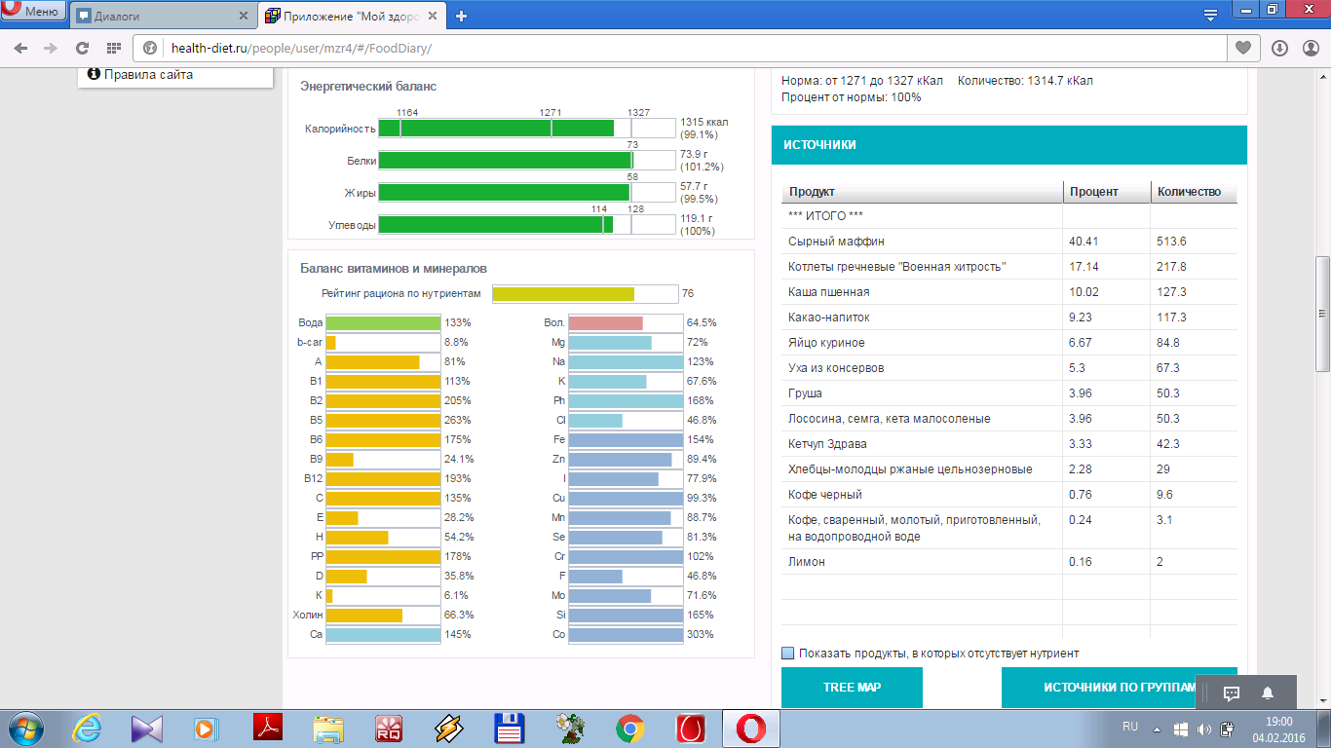This screenshot has height=748, width=1331.
Task: Click the Калорийность green progress bar
Action: click(x=496, y=128)
